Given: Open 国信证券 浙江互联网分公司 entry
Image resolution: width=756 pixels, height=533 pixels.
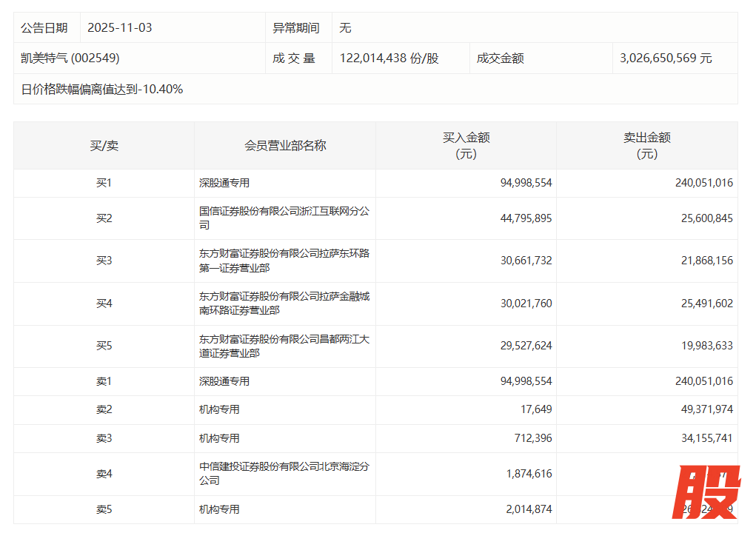Looking at the screenshot, I should coord(284,218).
